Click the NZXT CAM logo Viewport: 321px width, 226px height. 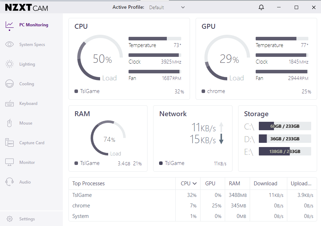click(x=26, y=8)
